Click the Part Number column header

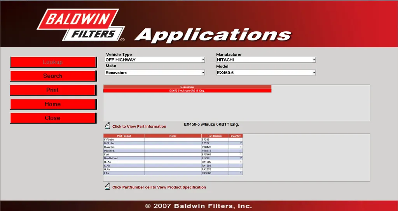click(x=215, y=136)
